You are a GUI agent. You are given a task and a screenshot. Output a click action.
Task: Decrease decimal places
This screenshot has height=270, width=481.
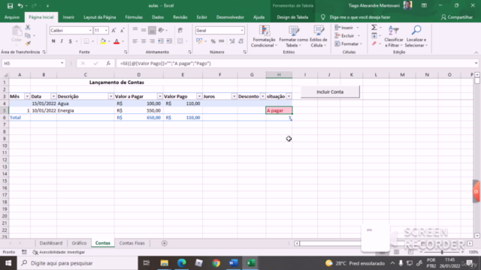240,41
